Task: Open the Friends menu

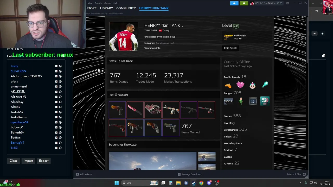Action: [x=98, y=3]
